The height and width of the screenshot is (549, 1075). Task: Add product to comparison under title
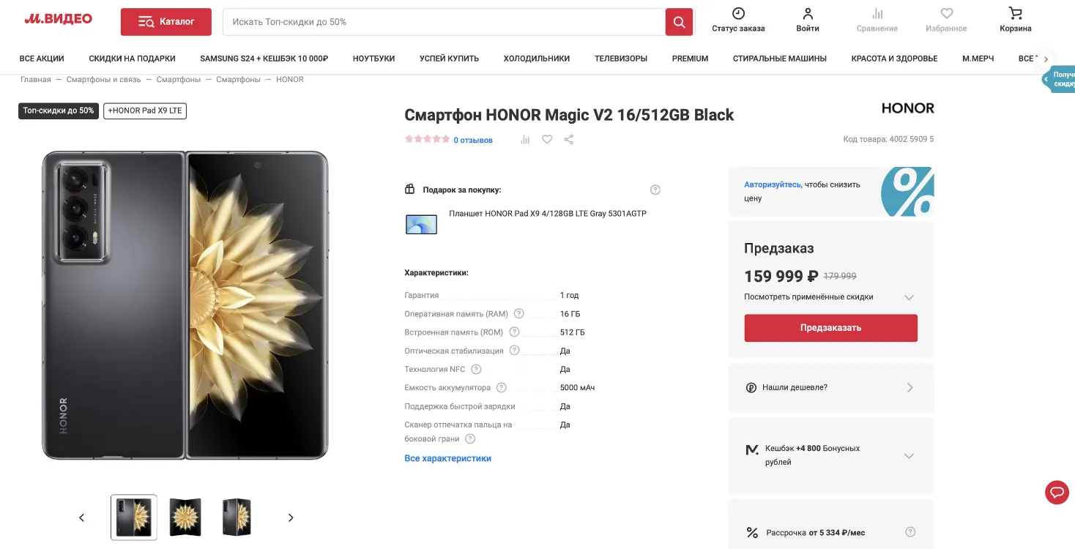tap(525, 139)
